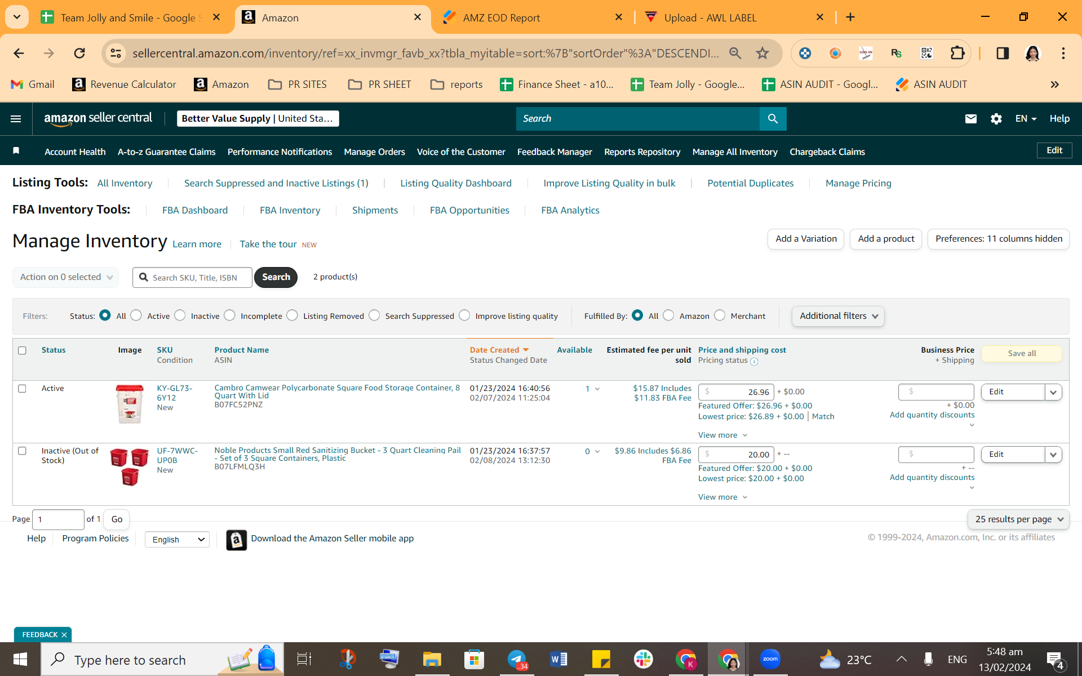Open the settings gear icon
The width and height of the screenshot is (1082, 676).
point(996,119)
